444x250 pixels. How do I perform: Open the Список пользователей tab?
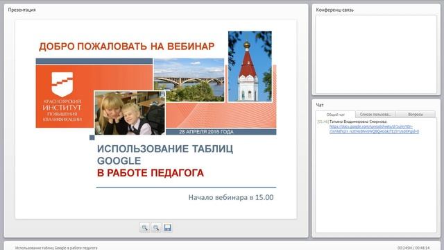(x=375, y=114)
